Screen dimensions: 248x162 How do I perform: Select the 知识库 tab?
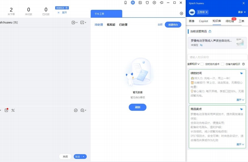(x=216, y=21)
